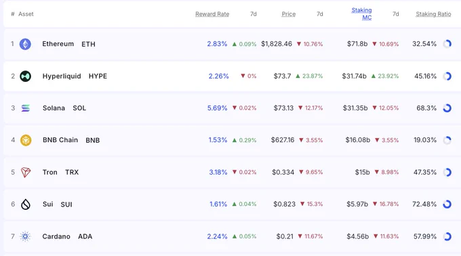
Task: Click BNB Chain staking ratio ring icon
Action: [447, 140]
